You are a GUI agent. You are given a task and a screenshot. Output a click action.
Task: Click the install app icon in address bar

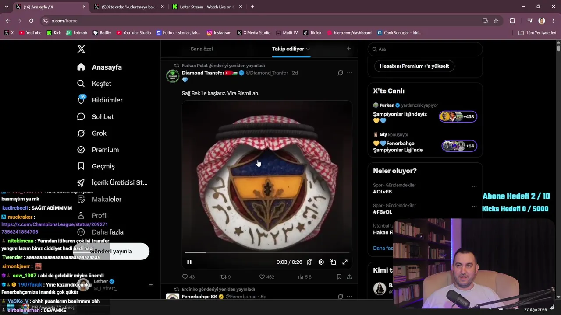(x=485, y=21)
